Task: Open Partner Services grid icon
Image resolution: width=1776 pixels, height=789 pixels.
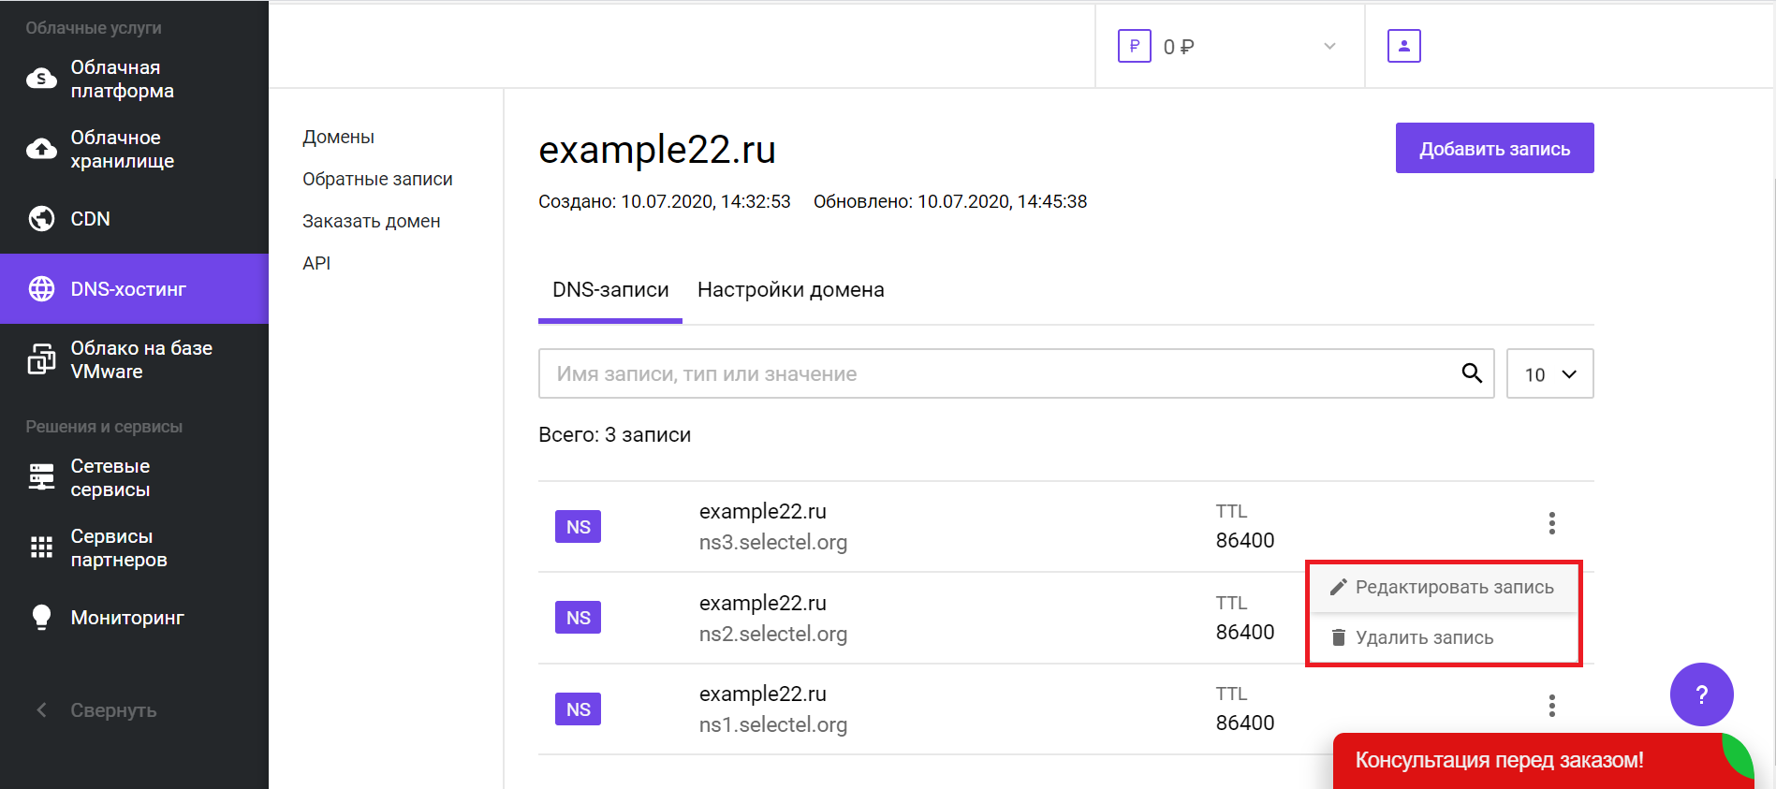Action: [41, 548]
